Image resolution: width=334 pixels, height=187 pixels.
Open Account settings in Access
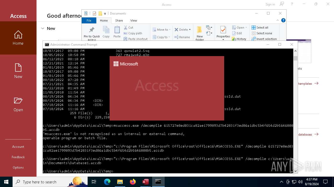(x=18, y=147)
